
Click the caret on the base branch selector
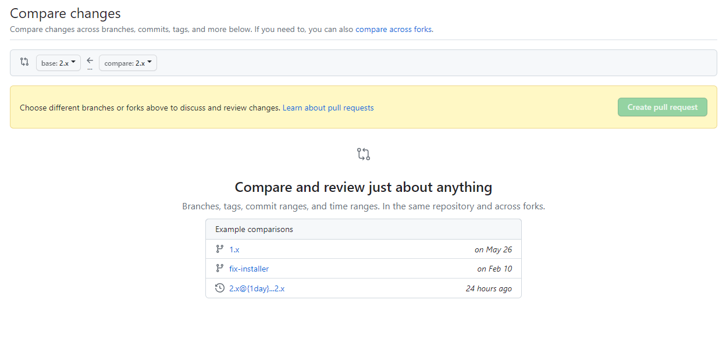pyautogui.click(x=74, y=63)
